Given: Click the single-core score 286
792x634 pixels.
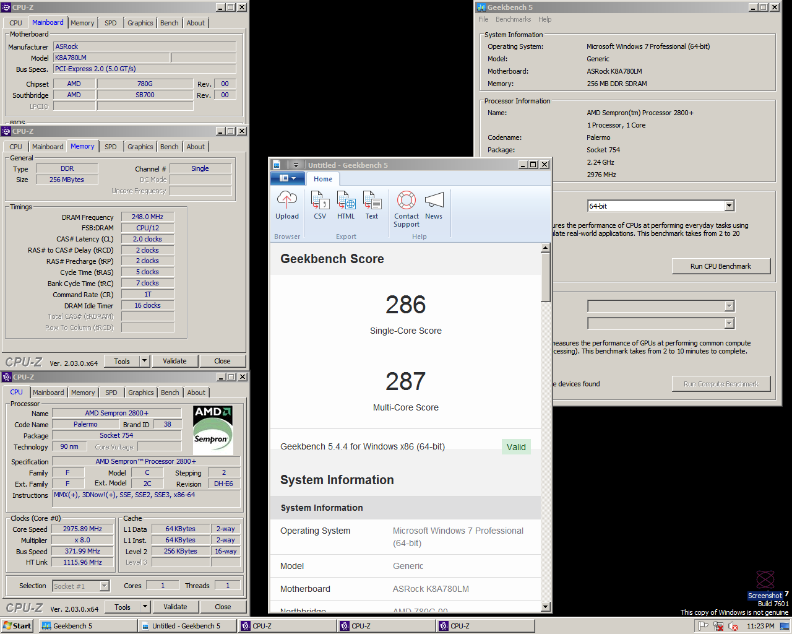Looking at the screenshot, I should (406, 305).
